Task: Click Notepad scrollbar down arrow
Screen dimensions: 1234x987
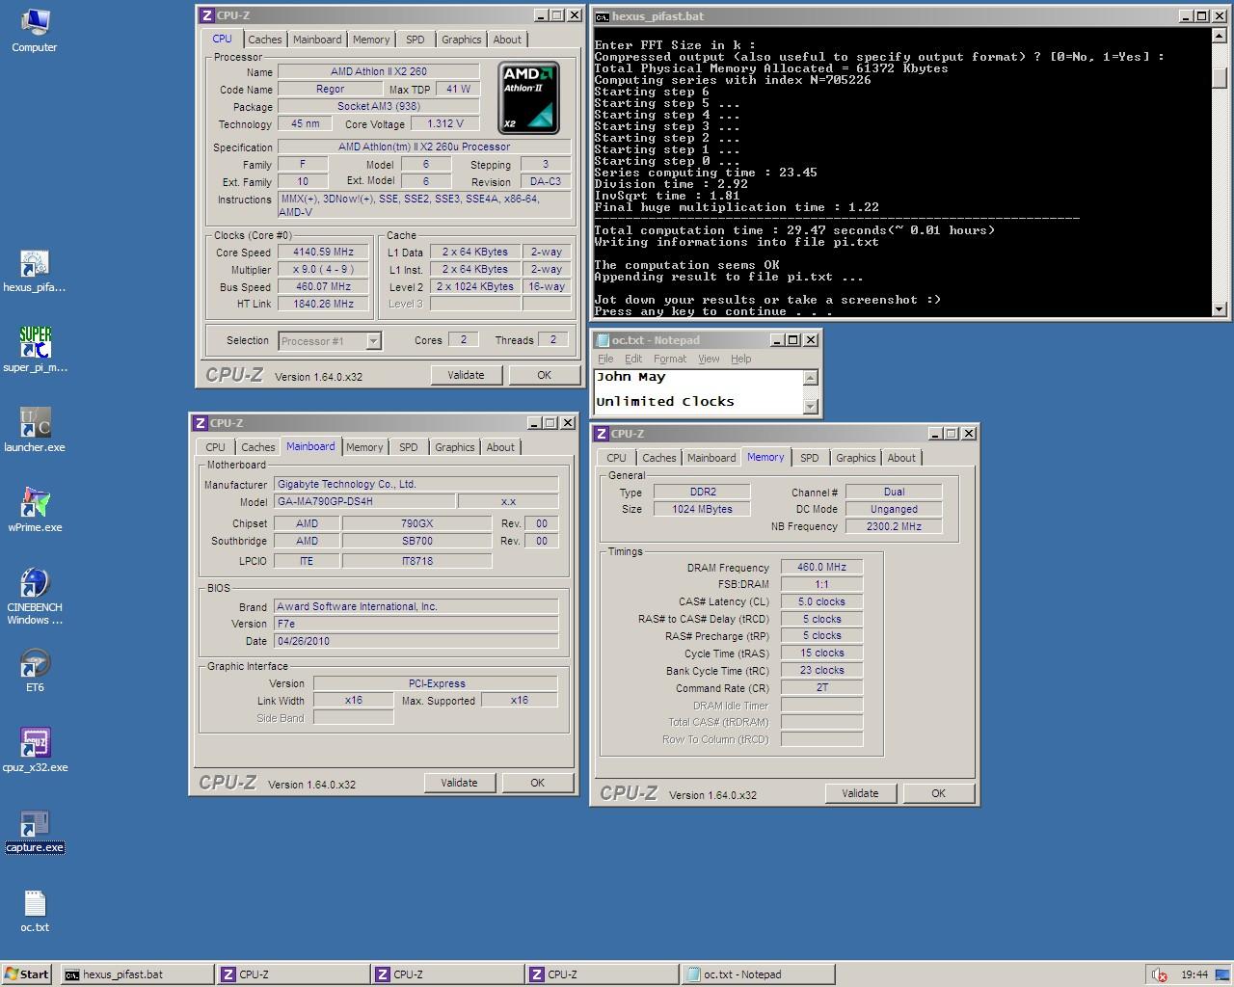Action: click(x=811, y=407)
